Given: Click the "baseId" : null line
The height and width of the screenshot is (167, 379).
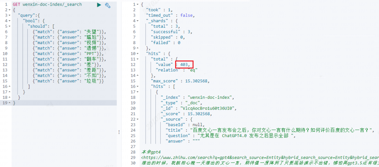Looking at the screenshot, I should click(185, 125).
